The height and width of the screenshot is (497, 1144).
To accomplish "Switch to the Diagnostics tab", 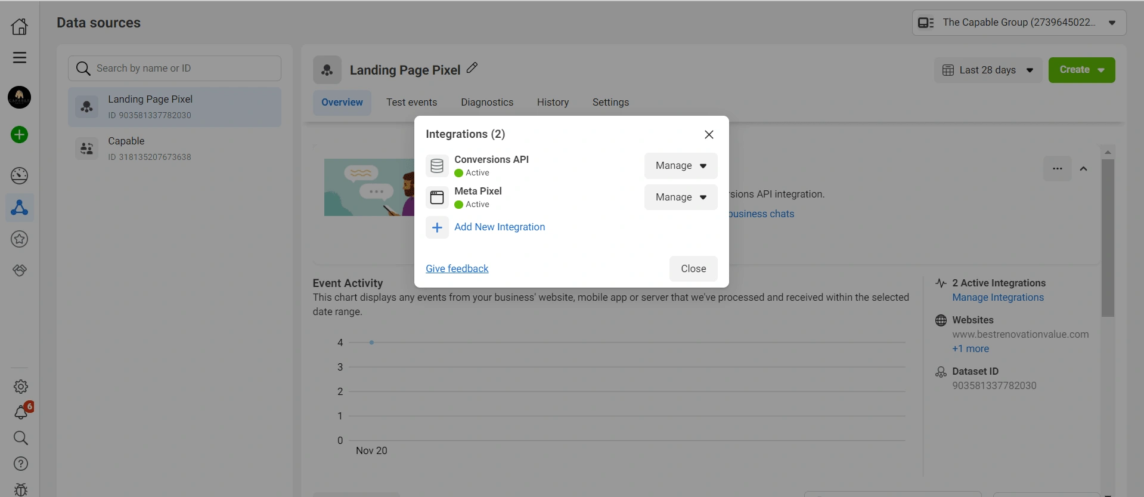I will [487, 103].
